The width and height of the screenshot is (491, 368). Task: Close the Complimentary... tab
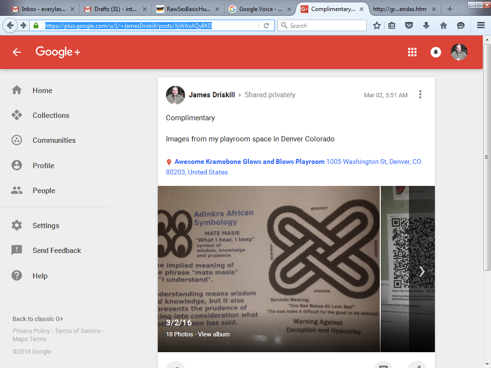pyautogui.click(x=362, y=9)
